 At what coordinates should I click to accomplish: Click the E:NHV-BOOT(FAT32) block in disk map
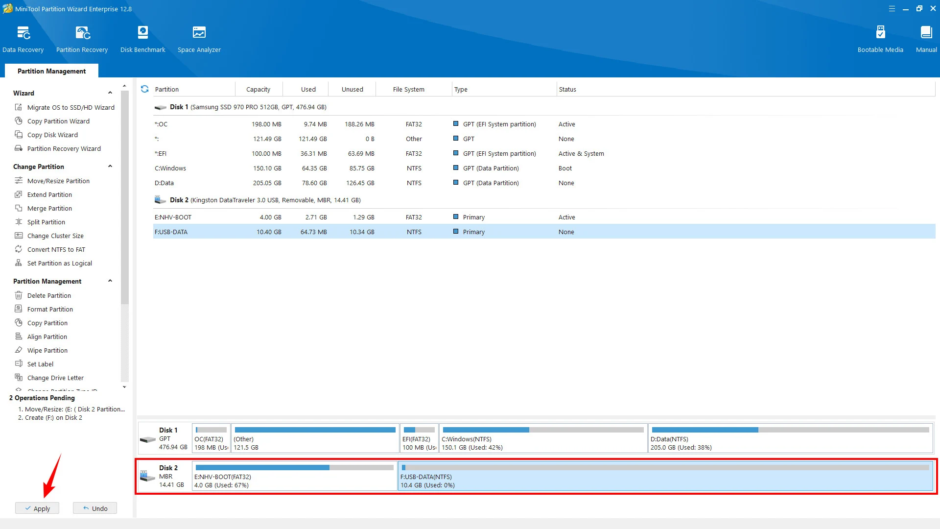click(x=294, y=476)
